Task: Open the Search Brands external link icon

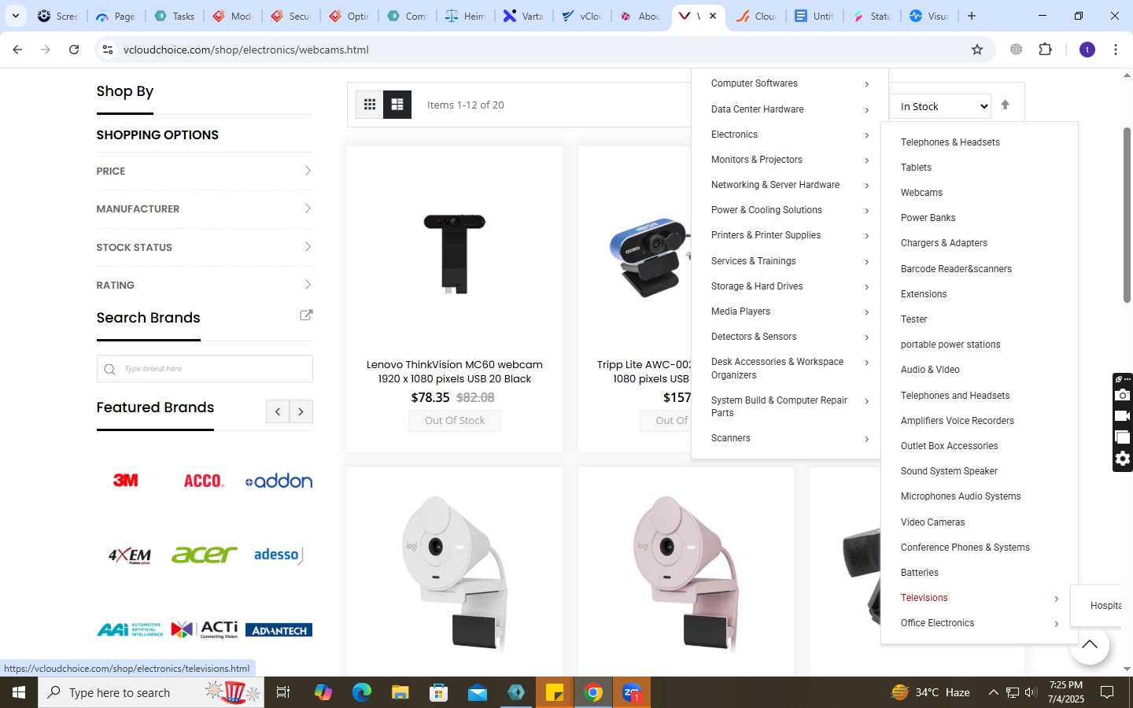Action: (x=306, y=315)
